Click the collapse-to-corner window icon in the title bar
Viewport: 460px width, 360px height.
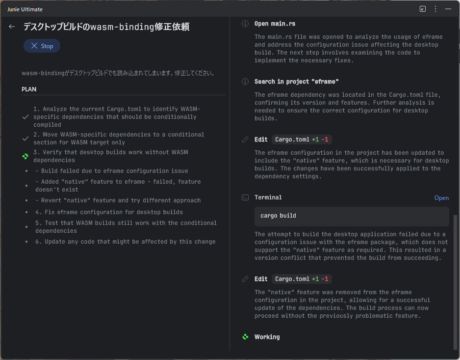(x=422, y=9)
